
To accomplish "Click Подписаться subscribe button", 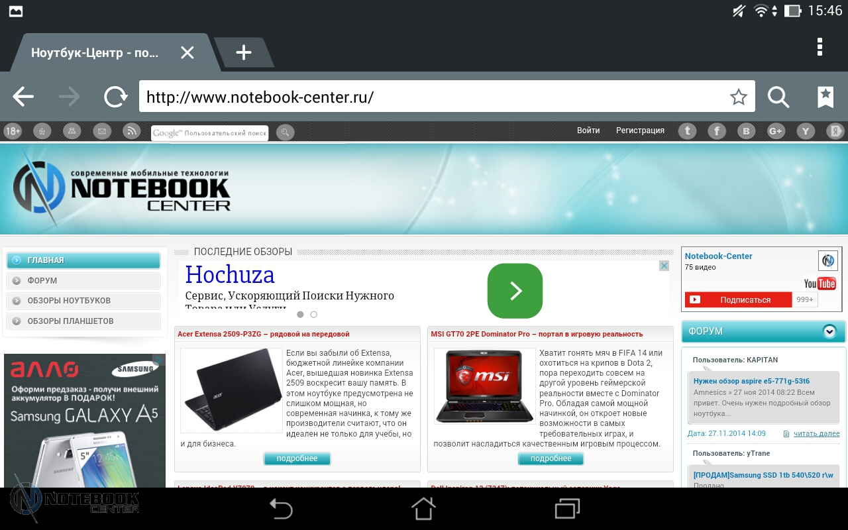I will click(x=738, y=300).
